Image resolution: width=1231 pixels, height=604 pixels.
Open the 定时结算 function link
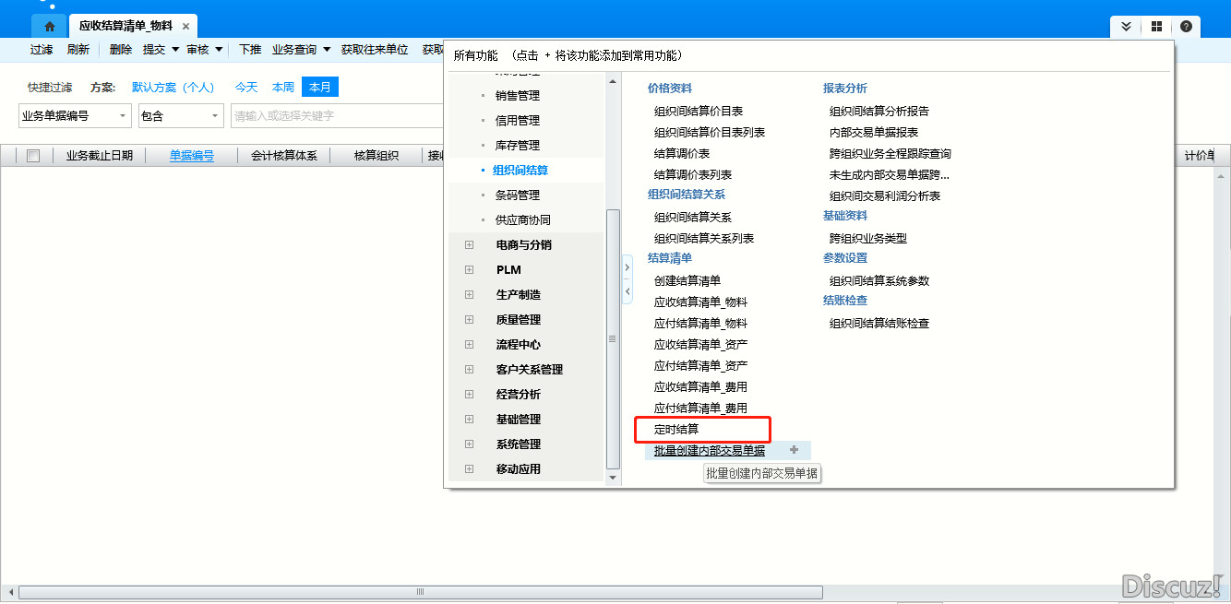676,430
